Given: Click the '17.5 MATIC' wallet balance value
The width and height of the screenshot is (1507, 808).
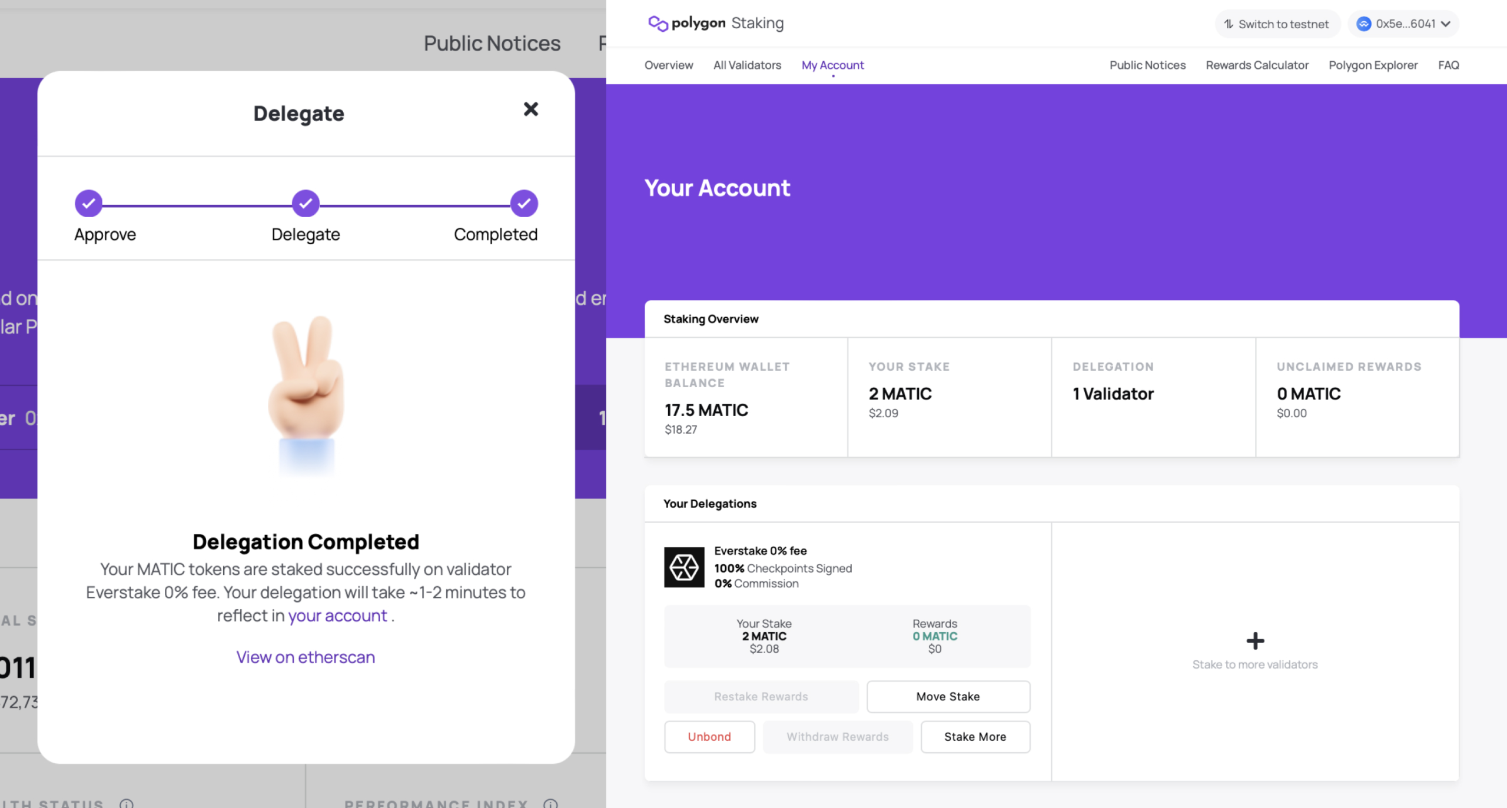Looking at the screenshot, I should point(706,410).
